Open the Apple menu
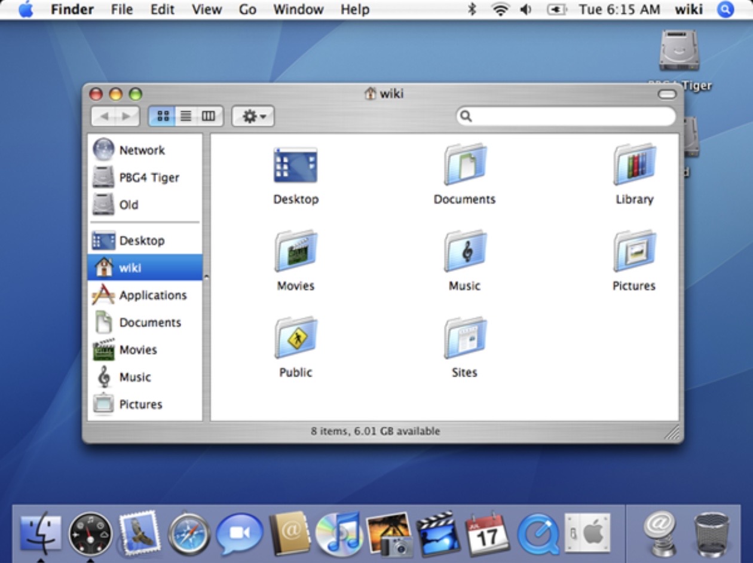 (x=26, y=10)
